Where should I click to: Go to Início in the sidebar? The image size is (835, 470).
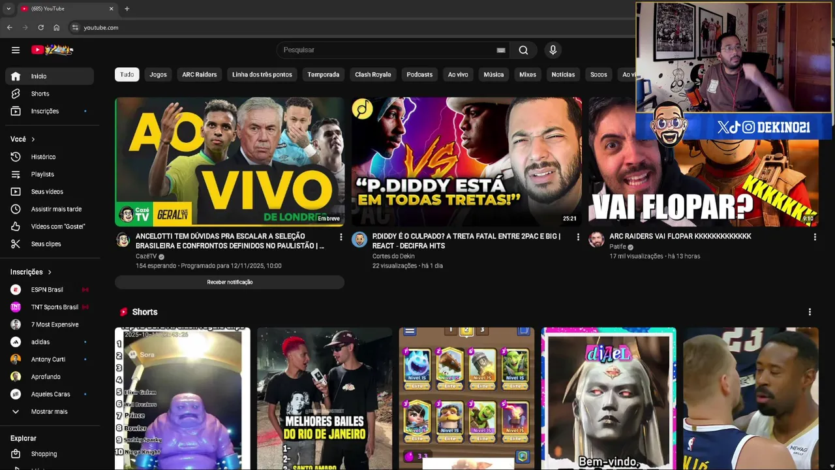tap(50, 76)
